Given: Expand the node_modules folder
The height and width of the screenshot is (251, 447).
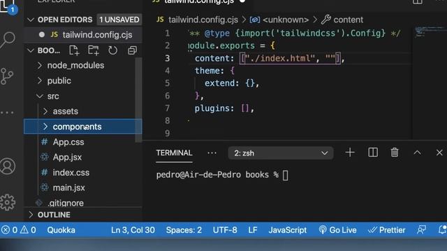Looking at the screenshot, I should 40,66.
